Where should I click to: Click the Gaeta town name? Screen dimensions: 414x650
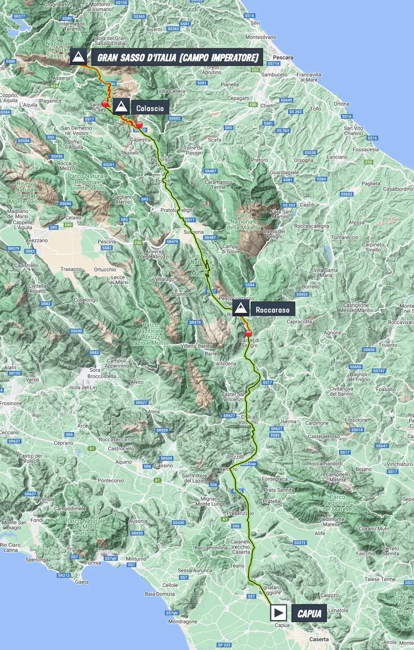click(82, 582)
